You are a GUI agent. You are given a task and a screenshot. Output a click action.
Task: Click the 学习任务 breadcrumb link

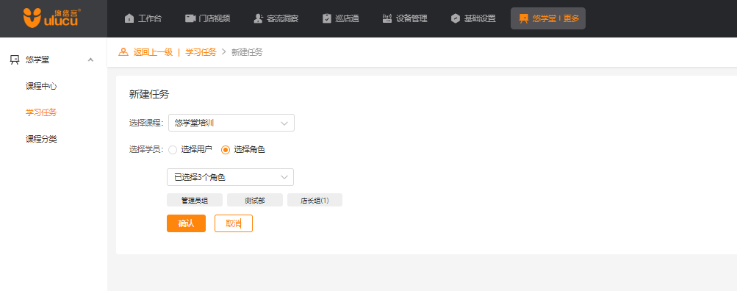(201, 52)
